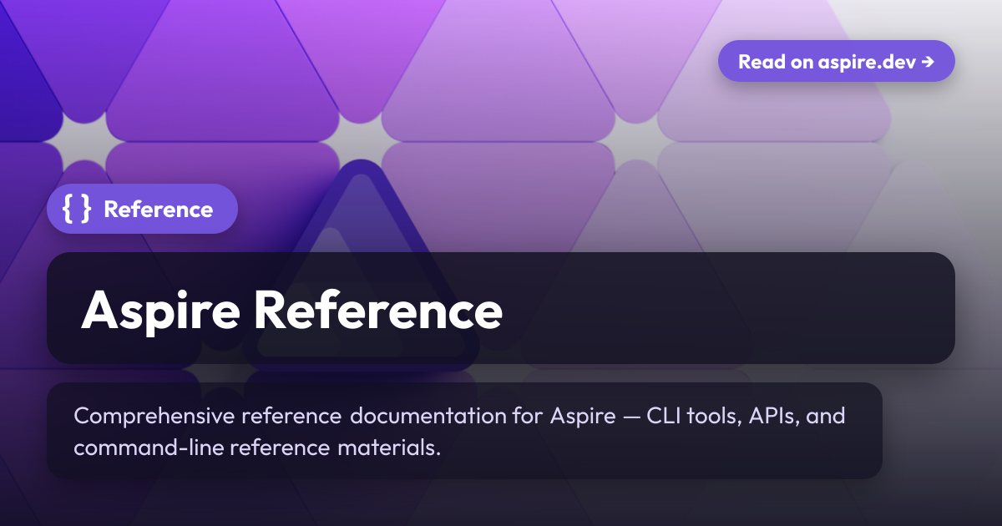Click the Aspire triangle logo behind the title

(359, 266)
